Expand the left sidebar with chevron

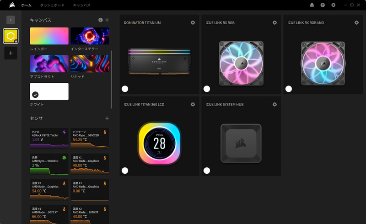(x=11, y=20)
